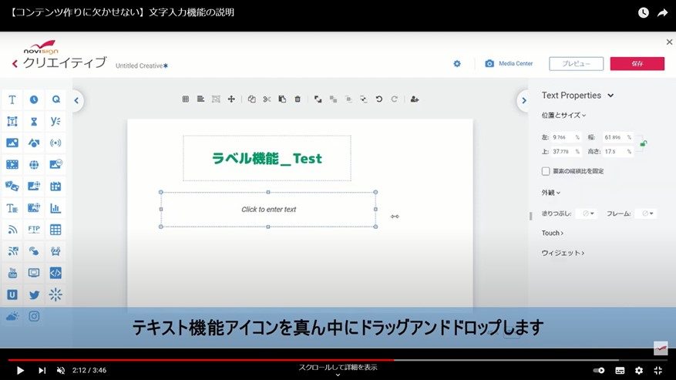Select the Image widget icon
This screenshot has height=380, width=676.
[12, 143]
